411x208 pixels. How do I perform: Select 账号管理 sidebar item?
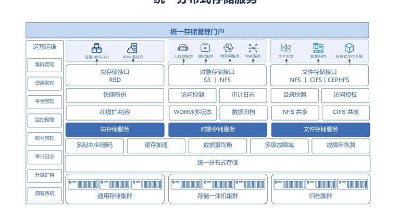tap(45, 139)
